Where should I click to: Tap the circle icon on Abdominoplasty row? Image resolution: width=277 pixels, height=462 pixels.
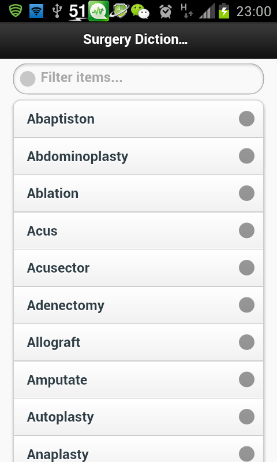click(x=246, y=156)
